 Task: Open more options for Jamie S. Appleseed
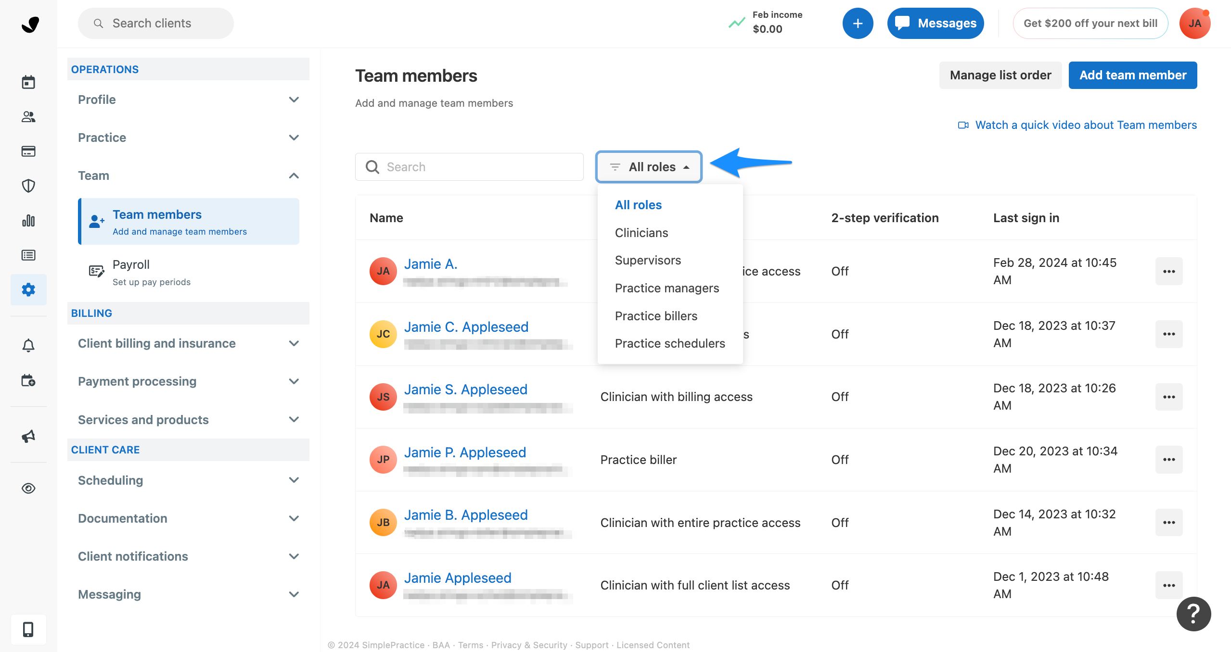[1169, 397]
